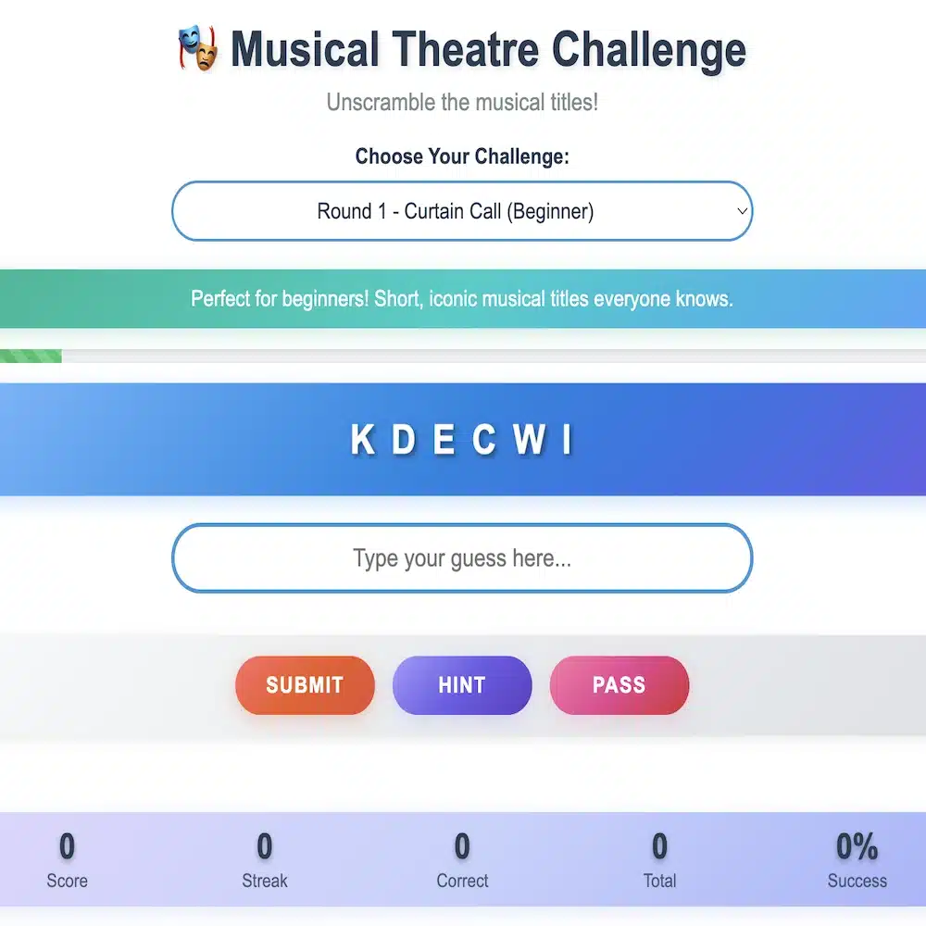The image size is (926, 926).
Task: Skip this title using the PASS button
Action: [x=619, y=685]
